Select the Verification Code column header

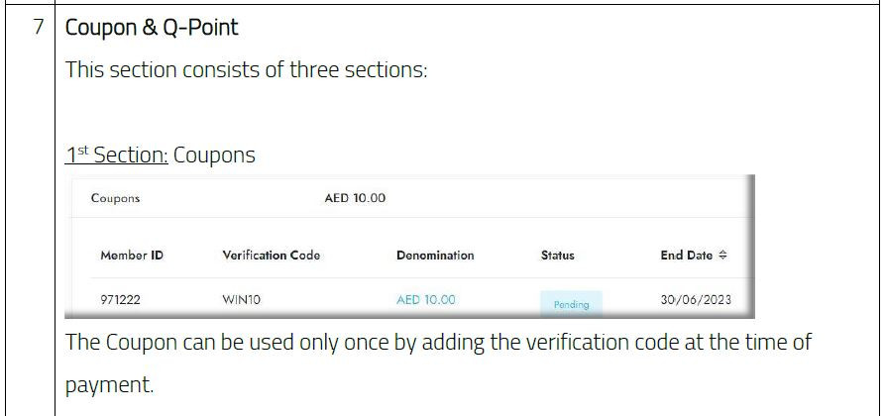[271, 256]
